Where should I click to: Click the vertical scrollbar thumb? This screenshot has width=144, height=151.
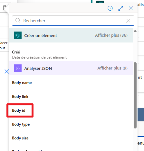(135, 95)
